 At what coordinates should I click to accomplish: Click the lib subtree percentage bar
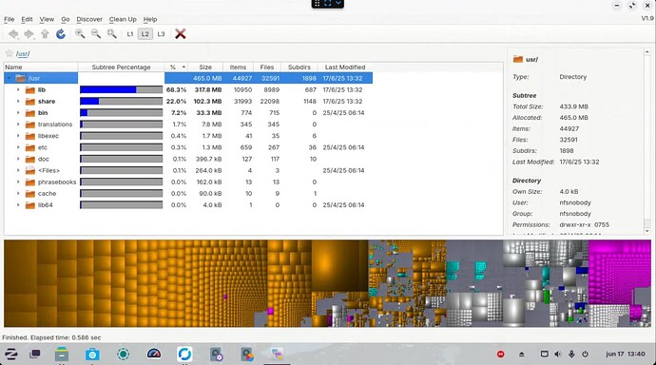pyautogui.click(x=121, y=90)
